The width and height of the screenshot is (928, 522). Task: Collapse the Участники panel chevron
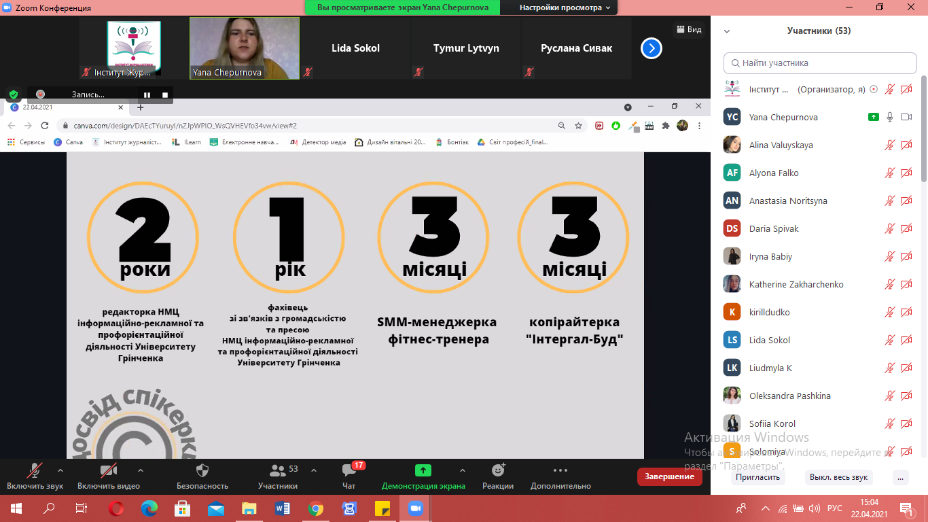coord(727,31)
